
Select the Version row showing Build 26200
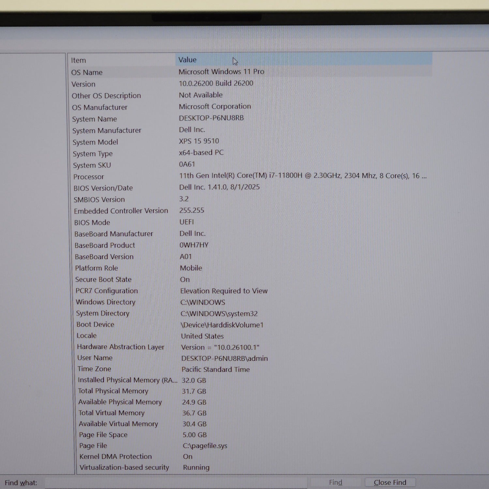pos(84,84)
